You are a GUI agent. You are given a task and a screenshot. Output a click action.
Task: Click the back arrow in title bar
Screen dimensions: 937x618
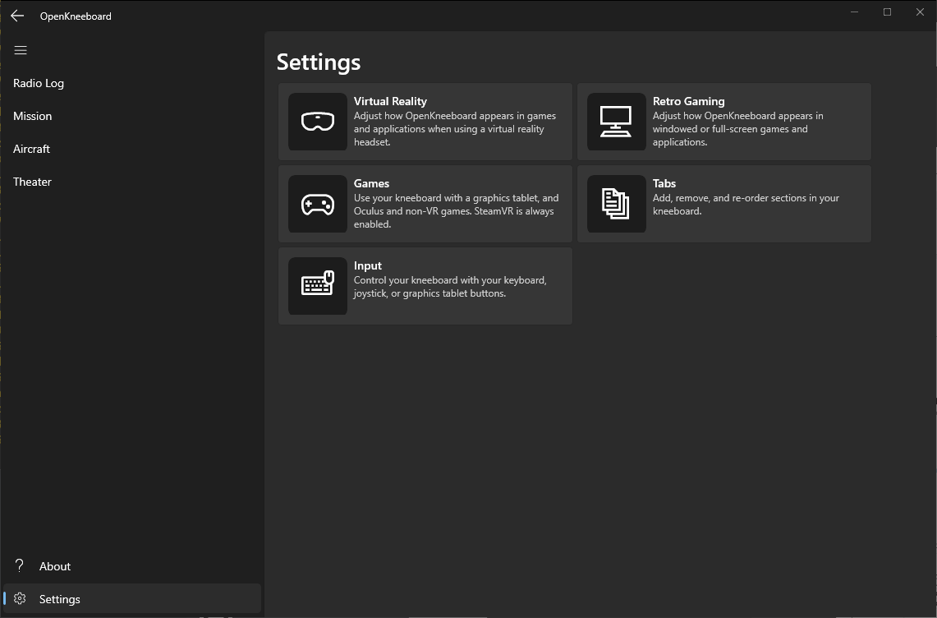tap(17, 16)
